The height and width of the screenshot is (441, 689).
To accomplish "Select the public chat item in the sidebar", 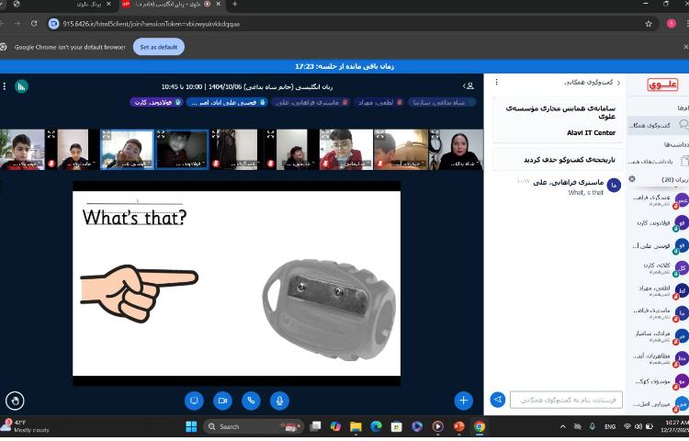I will 658,125.
